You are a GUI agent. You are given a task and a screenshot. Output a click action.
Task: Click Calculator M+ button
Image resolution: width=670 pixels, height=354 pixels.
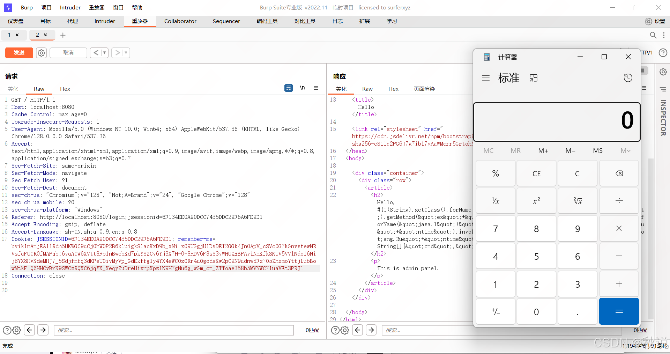(x=543, y=151)
